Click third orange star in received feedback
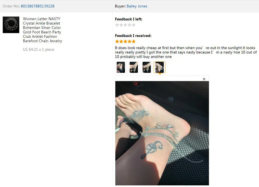Screen dimensions: 259x187 (125, 42)
